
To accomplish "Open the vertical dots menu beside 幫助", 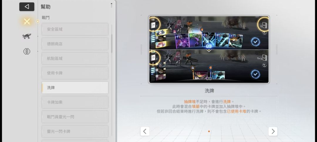I will [x=112, y=5].
